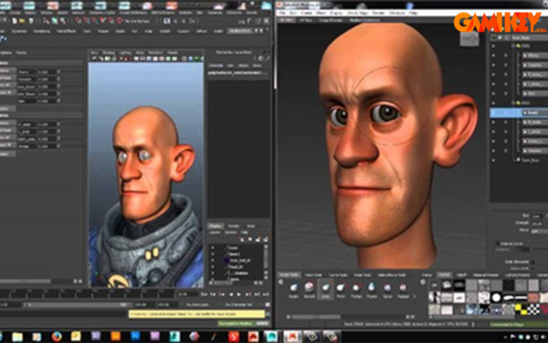
Task: Switch to the Material Presets tab
Action: (x=486, y=275)
